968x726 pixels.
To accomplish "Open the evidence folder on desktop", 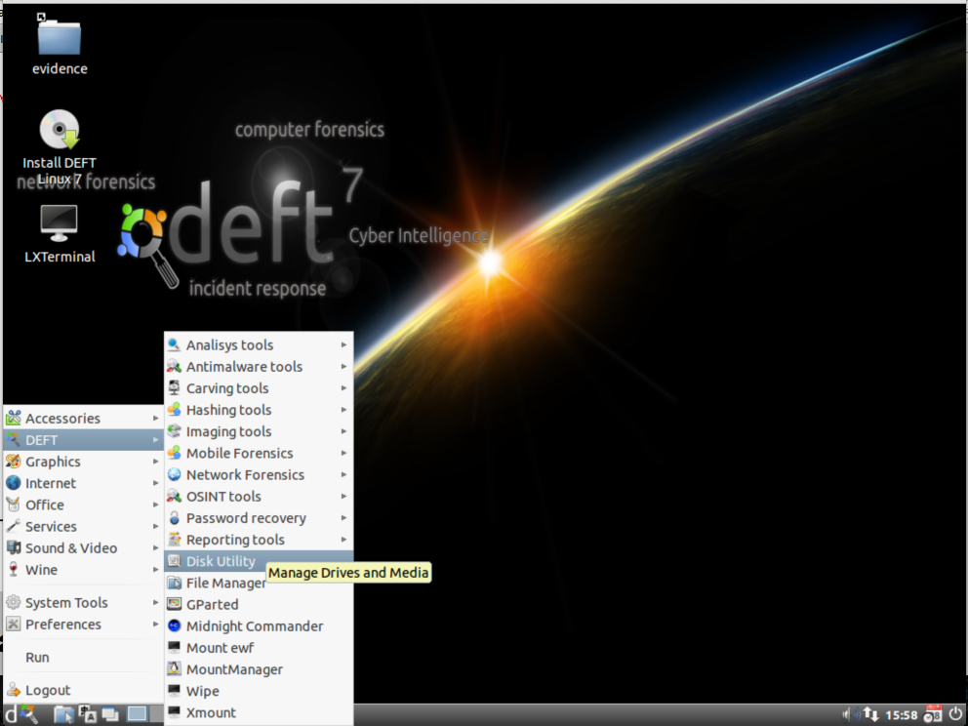I will [x=60, y=47].
